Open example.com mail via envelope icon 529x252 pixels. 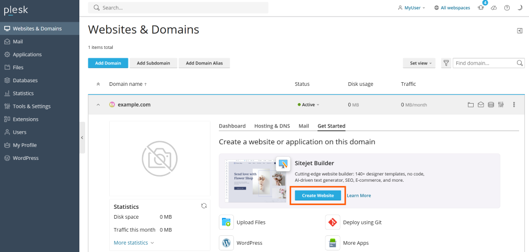(480, 105)
